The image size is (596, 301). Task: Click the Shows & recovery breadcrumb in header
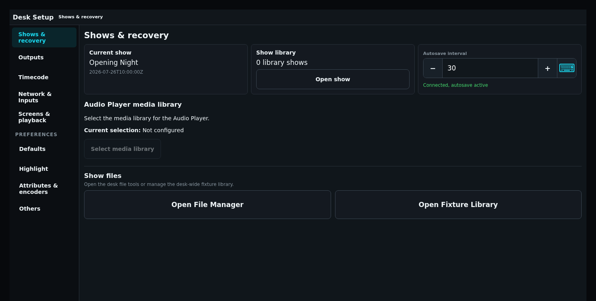[x=80, y=17]
